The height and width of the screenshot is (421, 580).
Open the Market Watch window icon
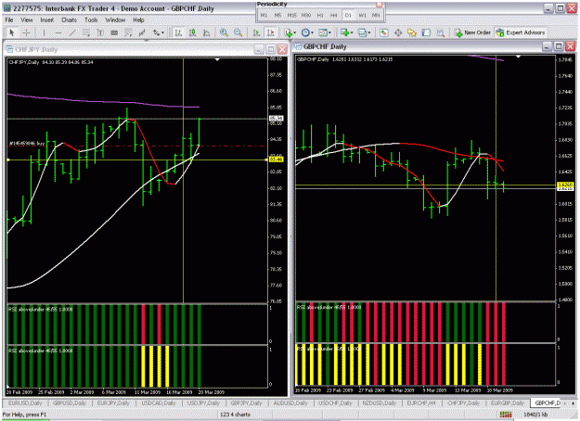click(384, 32)
